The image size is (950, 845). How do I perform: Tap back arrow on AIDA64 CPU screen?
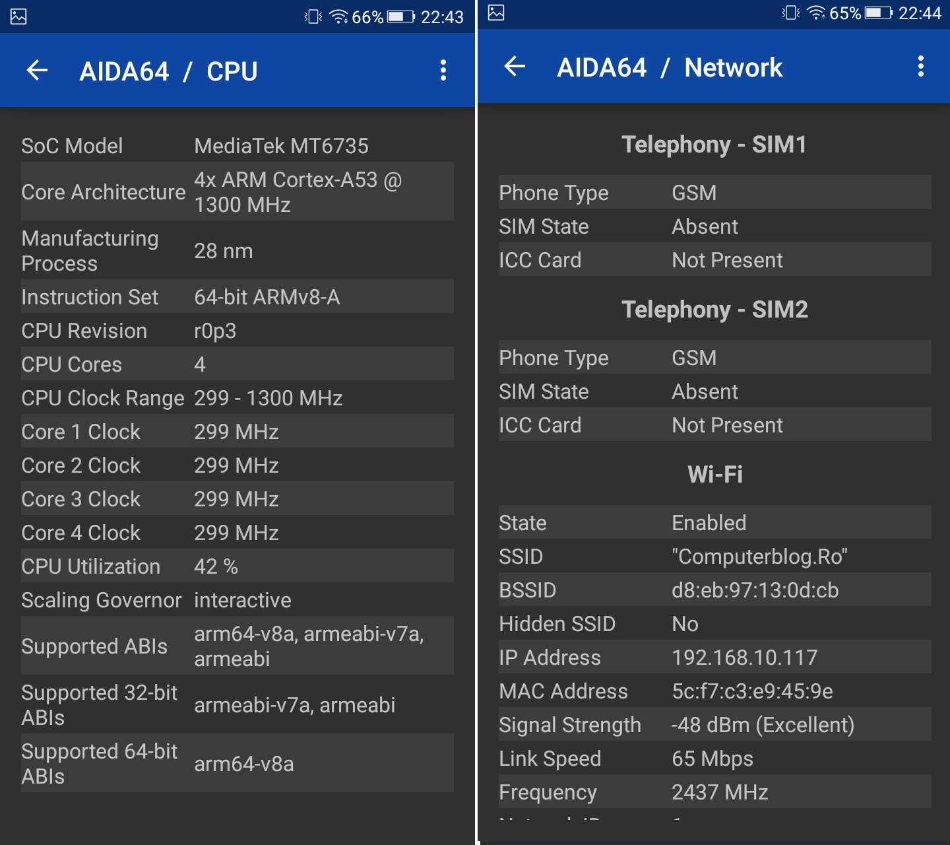[x=38, y=70]
